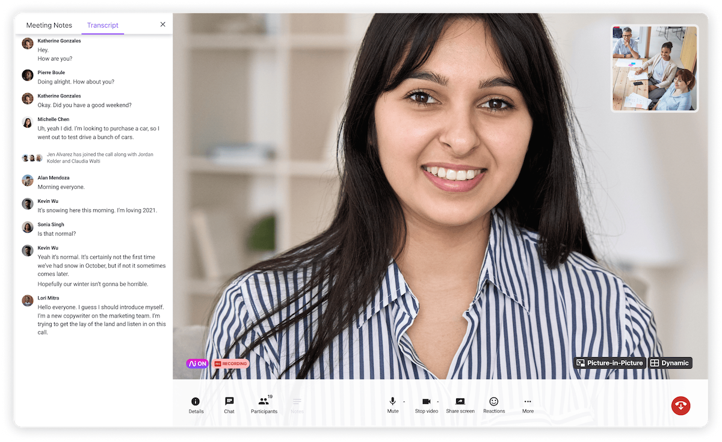Start sharing your screen

pos(460,404)
